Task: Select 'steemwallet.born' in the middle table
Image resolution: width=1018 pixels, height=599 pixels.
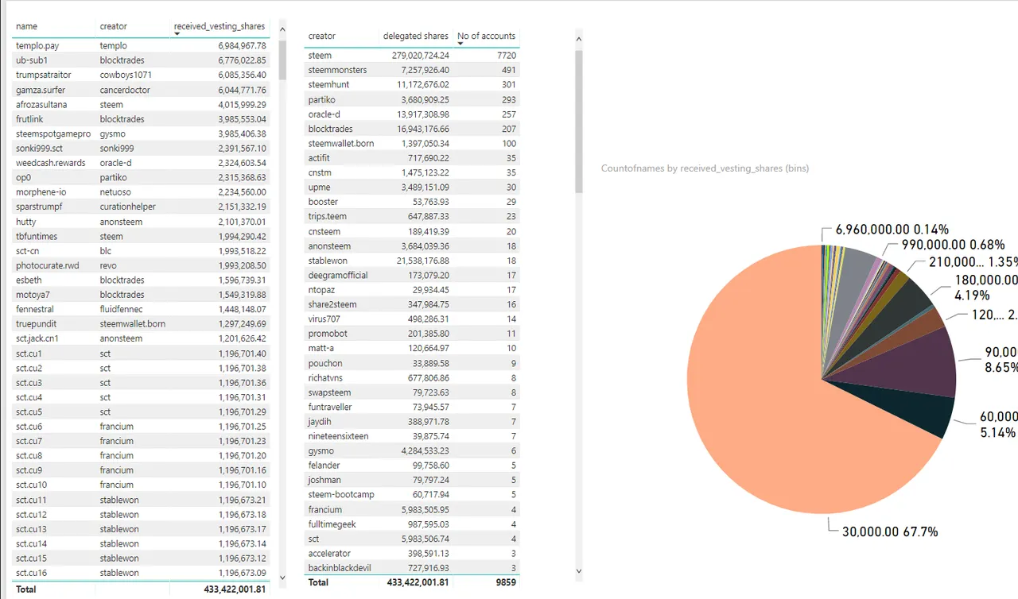Action: 342,143
